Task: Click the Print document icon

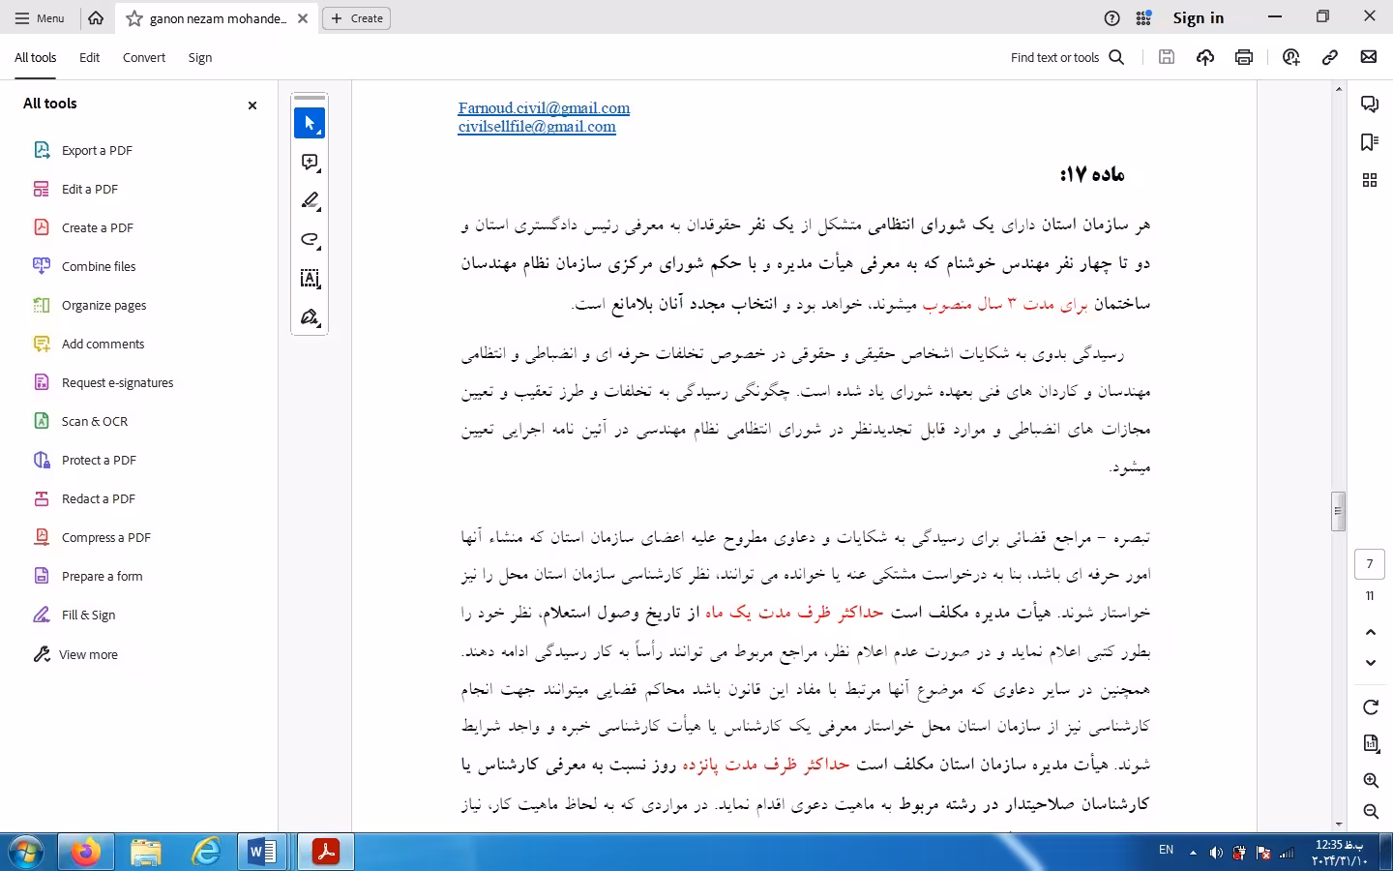Action: coord(1243,57)
